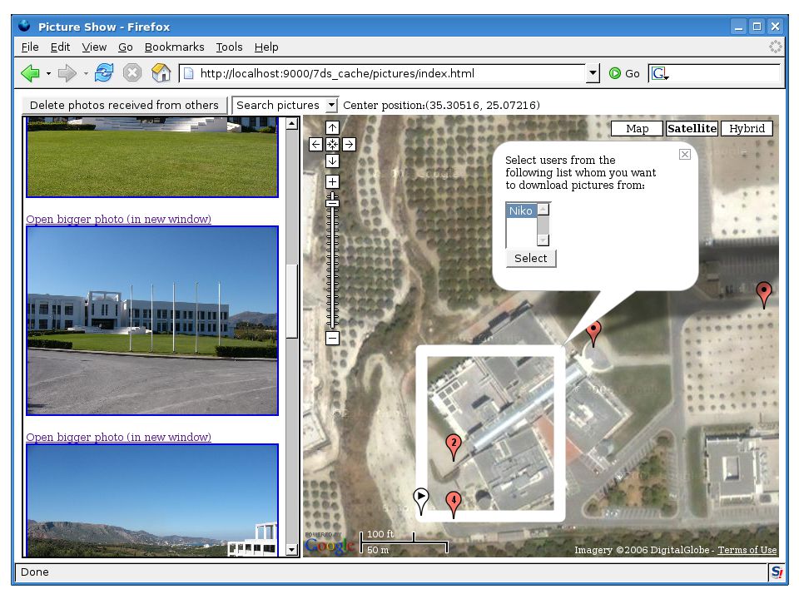Click the red marker at bubble tail
This screenshot has width=799, height=599.
click(x=593, y=334)
